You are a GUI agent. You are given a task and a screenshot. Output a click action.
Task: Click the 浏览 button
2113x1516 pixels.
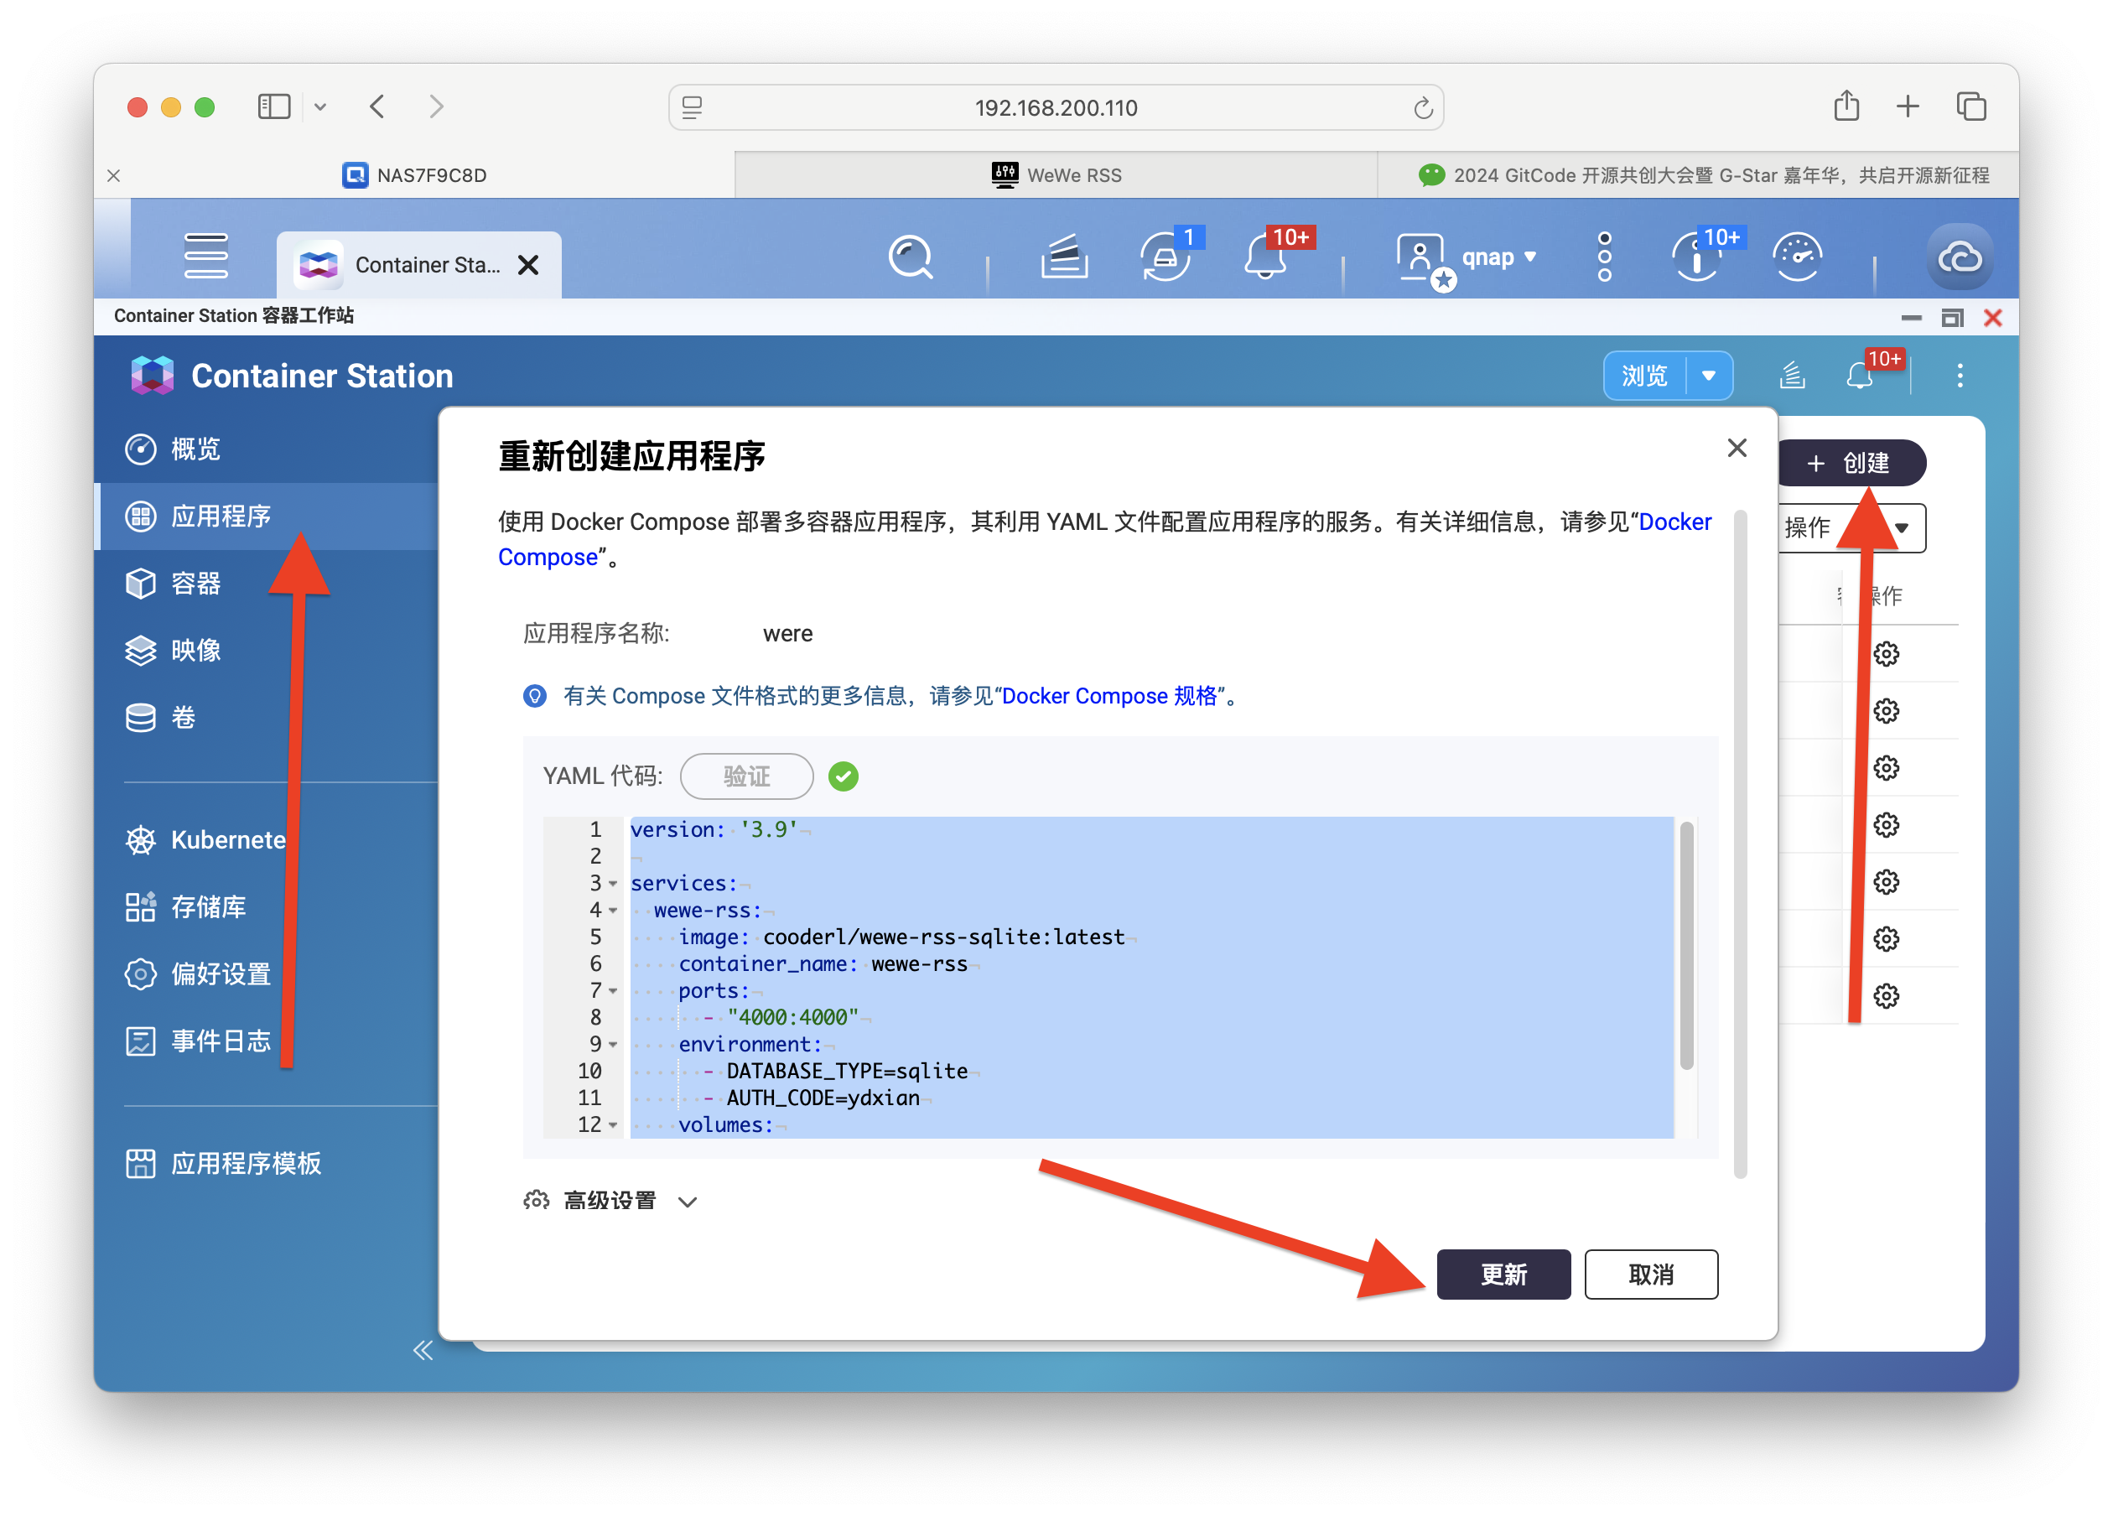click(x=1644, y=376)
